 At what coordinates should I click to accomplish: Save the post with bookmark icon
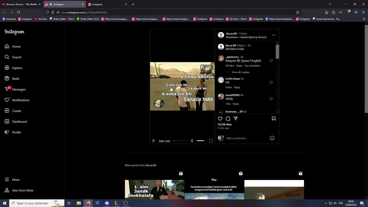(274, 119)
